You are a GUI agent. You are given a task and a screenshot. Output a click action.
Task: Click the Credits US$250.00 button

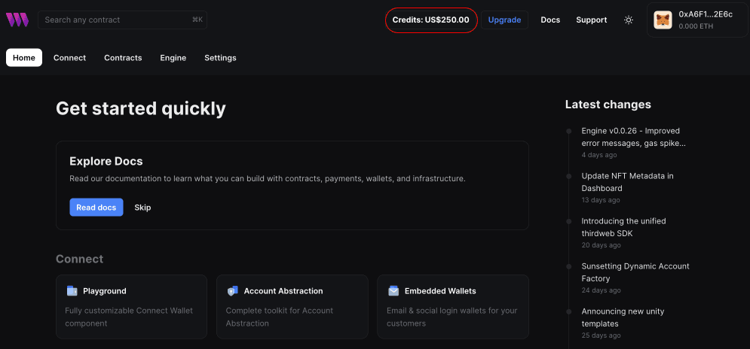click(431, 20)
